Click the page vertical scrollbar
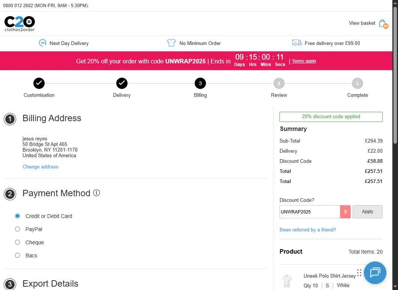398x290 pixels. point(395,75)
